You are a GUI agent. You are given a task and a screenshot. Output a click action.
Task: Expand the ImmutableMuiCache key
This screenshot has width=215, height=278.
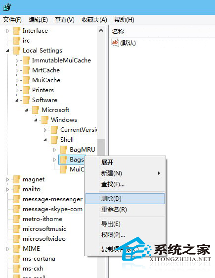[x=17, y=61]
